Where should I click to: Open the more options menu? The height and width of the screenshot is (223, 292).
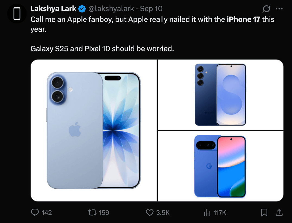point(280,9)
